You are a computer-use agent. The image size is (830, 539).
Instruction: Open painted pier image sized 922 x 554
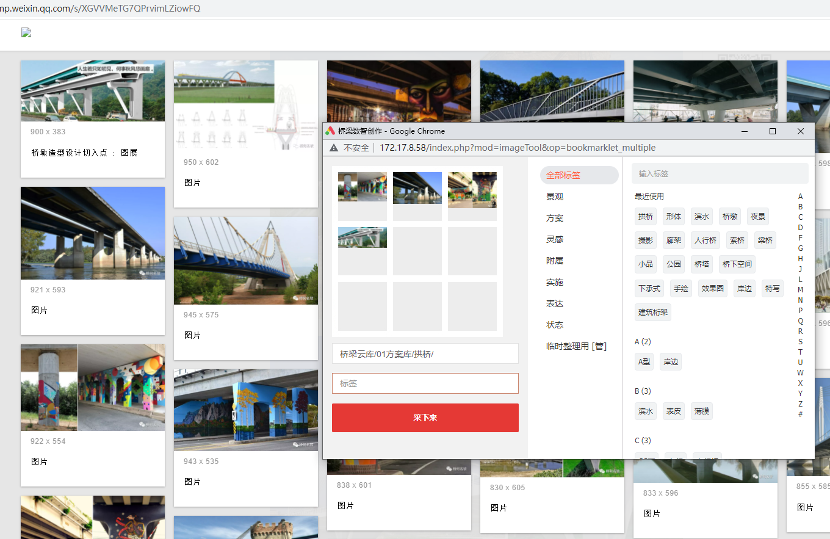(93, 388)
